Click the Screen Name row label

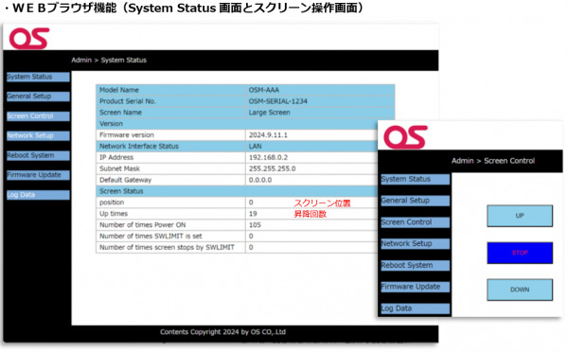click(x=120, y=113)
